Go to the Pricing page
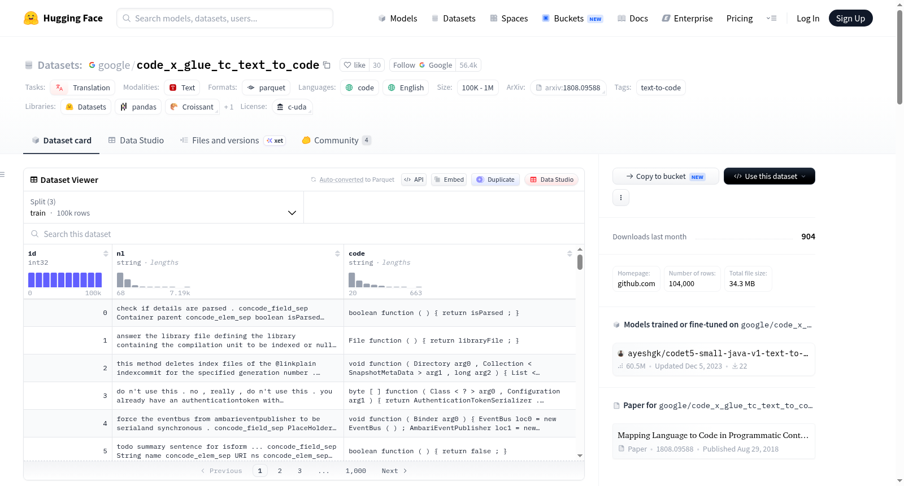Image resolution: width=904 pixels, height=486 pixels. (740, 18)
